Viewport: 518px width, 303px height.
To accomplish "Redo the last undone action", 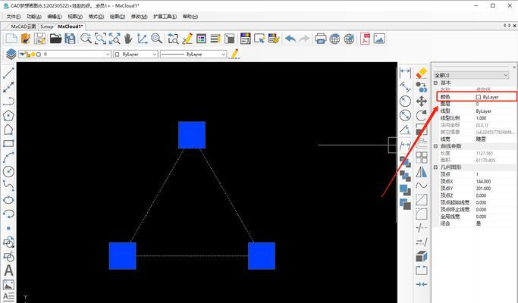I will click(x=304, y=39).
